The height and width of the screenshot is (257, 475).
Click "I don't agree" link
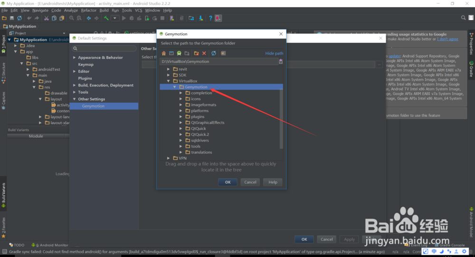click(x=447, y=39)
